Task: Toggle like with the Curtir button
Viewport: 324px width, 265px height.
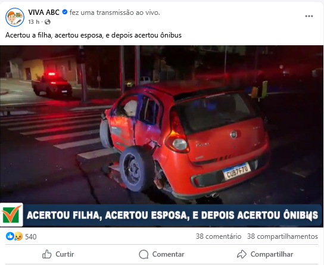Action: pos(58,254)
